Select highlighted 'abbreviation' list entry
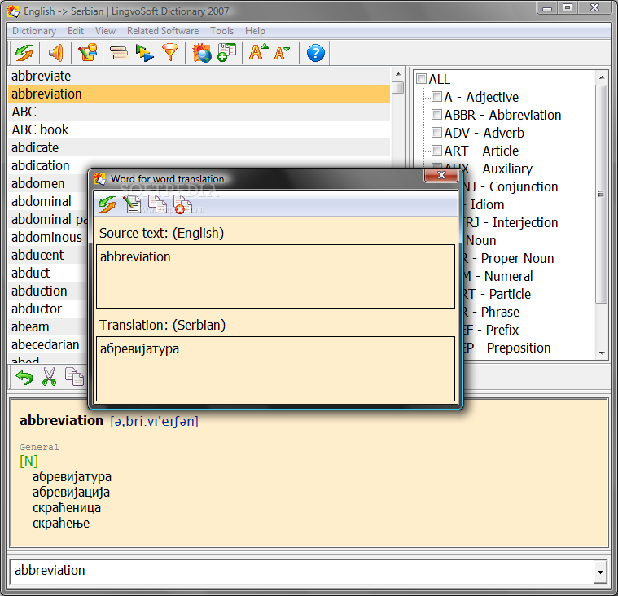This screenshot has width=618, height=596. [x=199, y=94]
